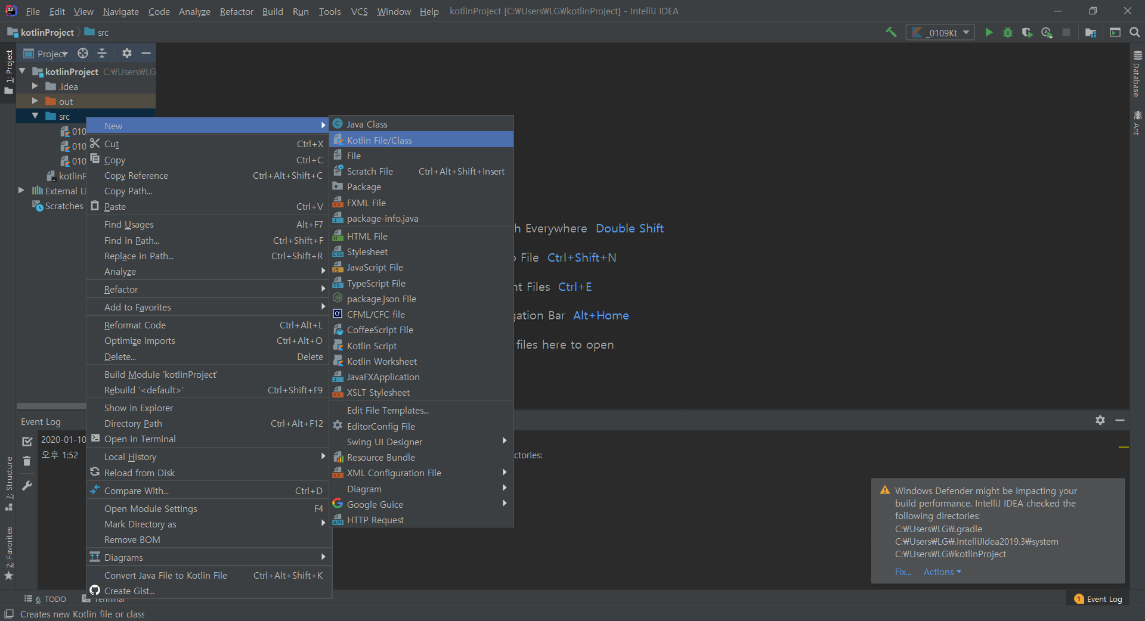The image size is (1145, 621).
Task: Click Create Gist... menu entry
Action: pyautogui.click(x=209, y=591)
